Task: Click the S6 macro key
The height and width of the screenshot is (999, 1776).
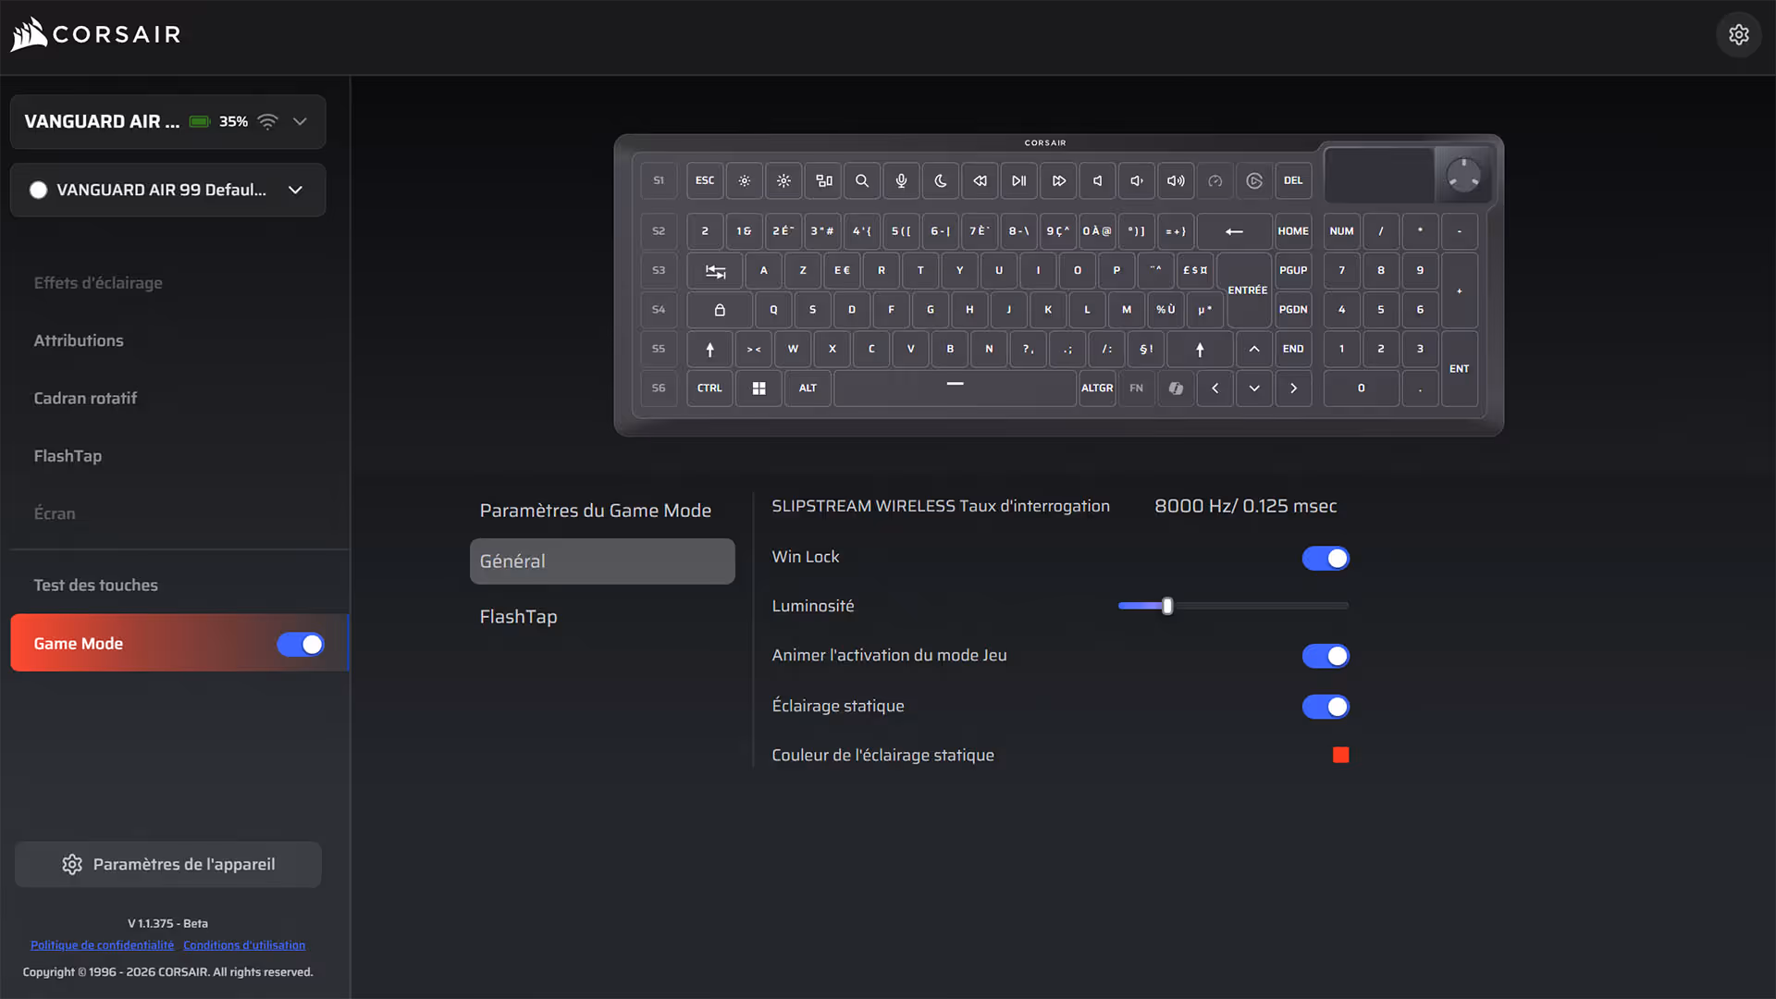Action: point(659,388)
